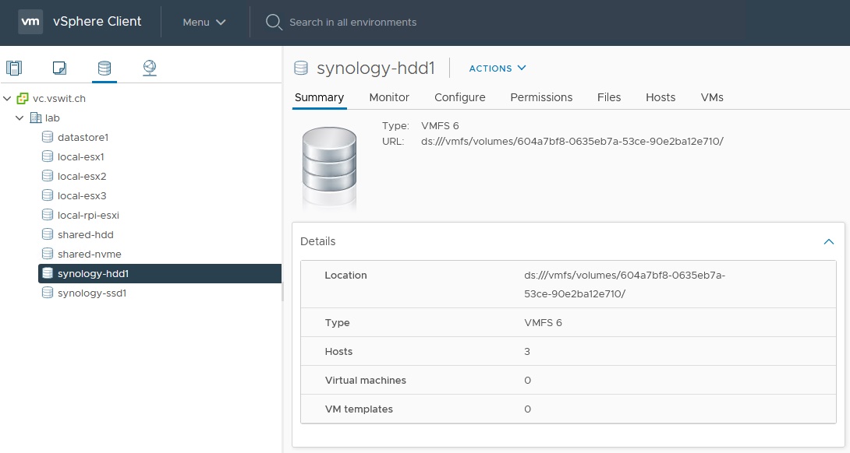850x453 pixels.
Task: Collapse the vc.vswit.ch tree node
Action: (8, 99)
